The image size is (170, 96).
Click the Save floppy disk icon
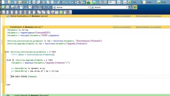coord(15,2)
